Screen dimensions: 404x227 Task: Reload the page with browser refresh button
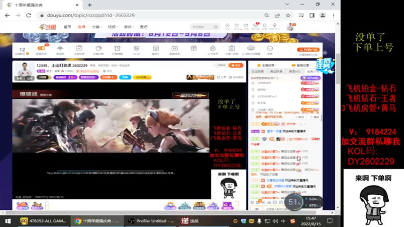tap(29, 15)
